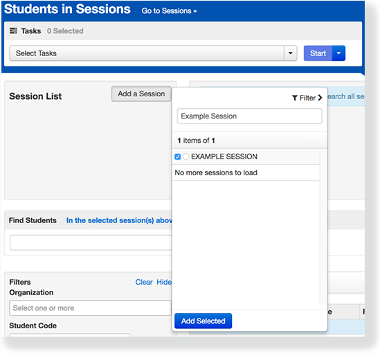
Task: Open the Organization select one or more box
Action: pyautogui.click(x=90, y=308)
